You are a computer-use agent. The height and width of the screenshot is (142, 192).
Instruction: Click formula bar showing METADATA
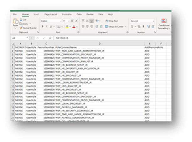113,38
